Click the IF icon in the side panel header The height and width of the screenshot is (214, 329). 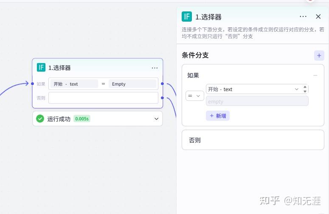pyautogui.click(x=186, y=17)
